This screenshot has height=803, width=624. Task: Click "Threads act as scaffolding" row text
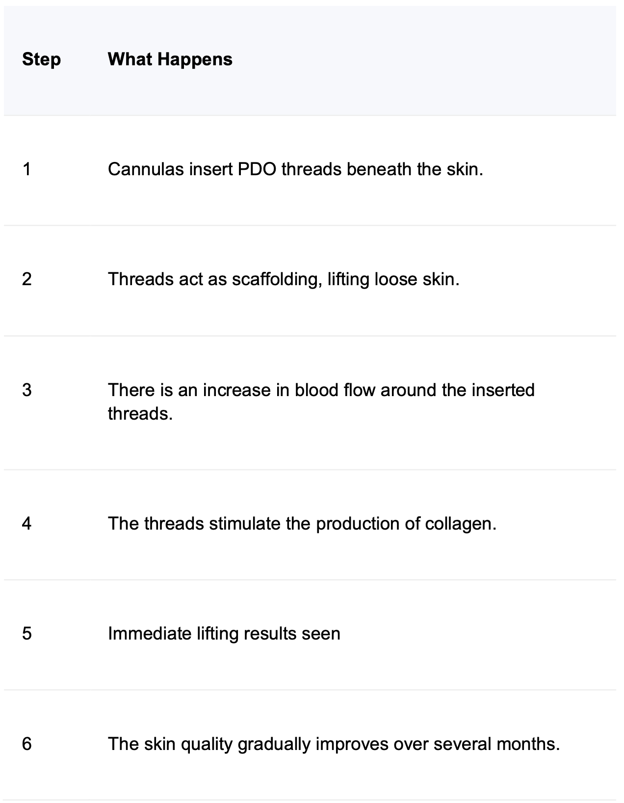pos(284,279)
